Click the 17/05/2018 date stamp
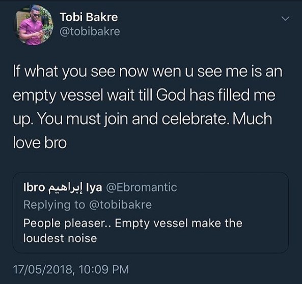This screenshot has height=284, width=302. 43,269
